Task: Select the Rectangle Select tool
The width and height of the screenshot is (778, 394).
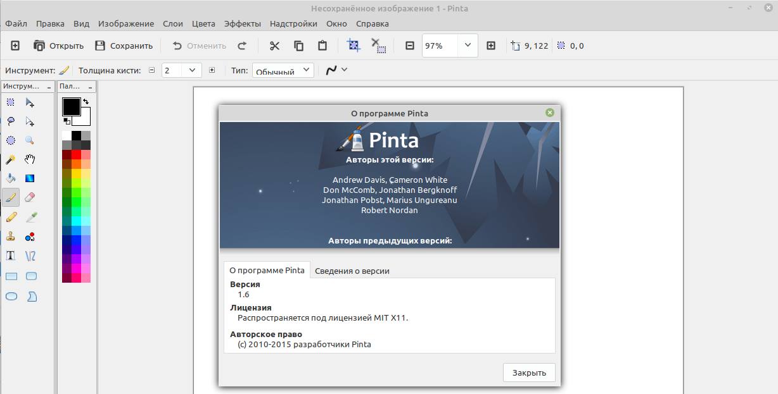Action: (11, 102)
